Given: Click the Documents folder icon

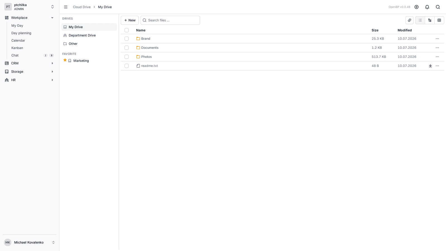Looking at the screenshot, I should [138, 48].
